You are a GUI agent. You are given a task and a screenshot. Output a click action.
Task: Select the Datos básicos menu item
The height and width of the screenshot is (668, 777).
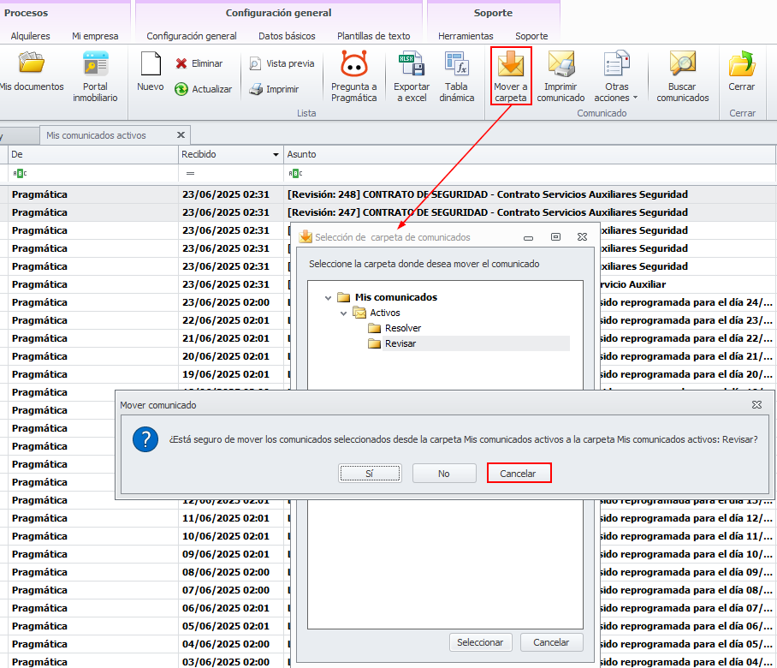click(287, 36)
